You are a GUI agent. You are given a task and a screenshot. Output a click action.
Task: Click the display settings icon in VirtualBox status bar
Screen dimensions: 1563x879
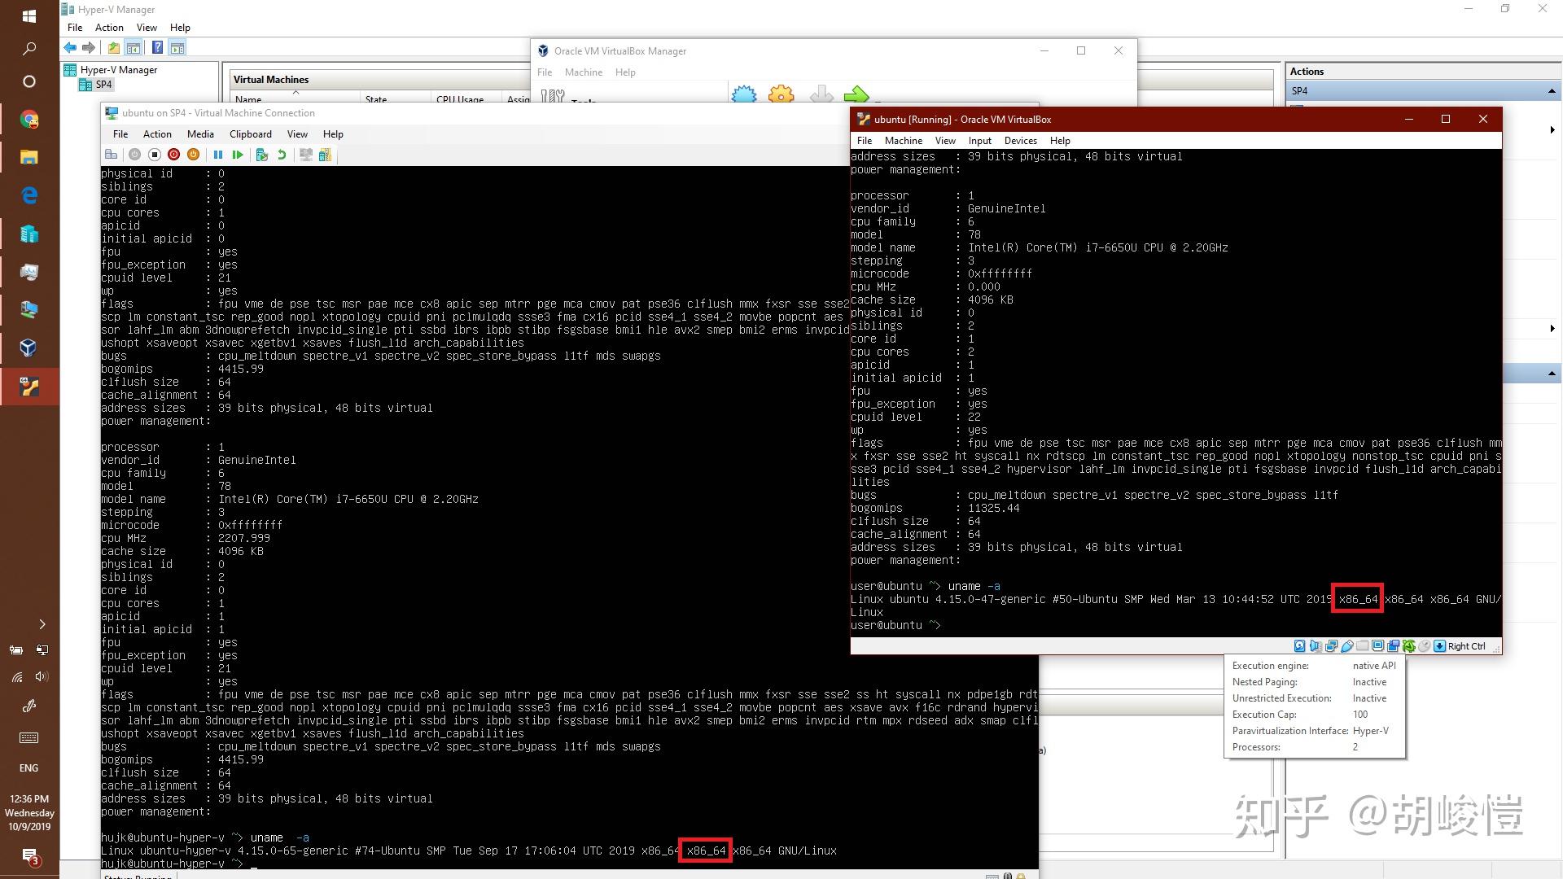pos(1378,646)
